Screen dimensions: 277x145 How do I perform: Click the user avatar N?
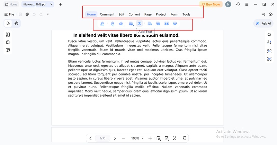pos(228,4)
